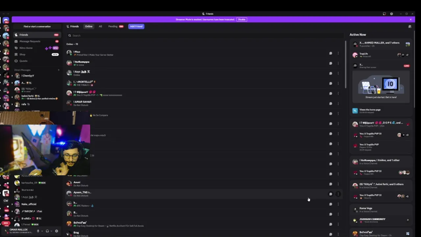This screenshot has height=237, width=421.
Task: Open more options for Ayaam_TNS
Action: (x=338, y=194)
